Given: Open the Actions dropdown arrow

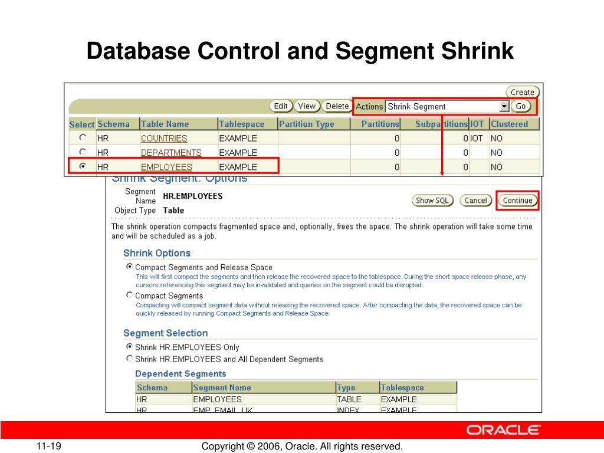Looking at the screenshot, I should coord(504,106).
